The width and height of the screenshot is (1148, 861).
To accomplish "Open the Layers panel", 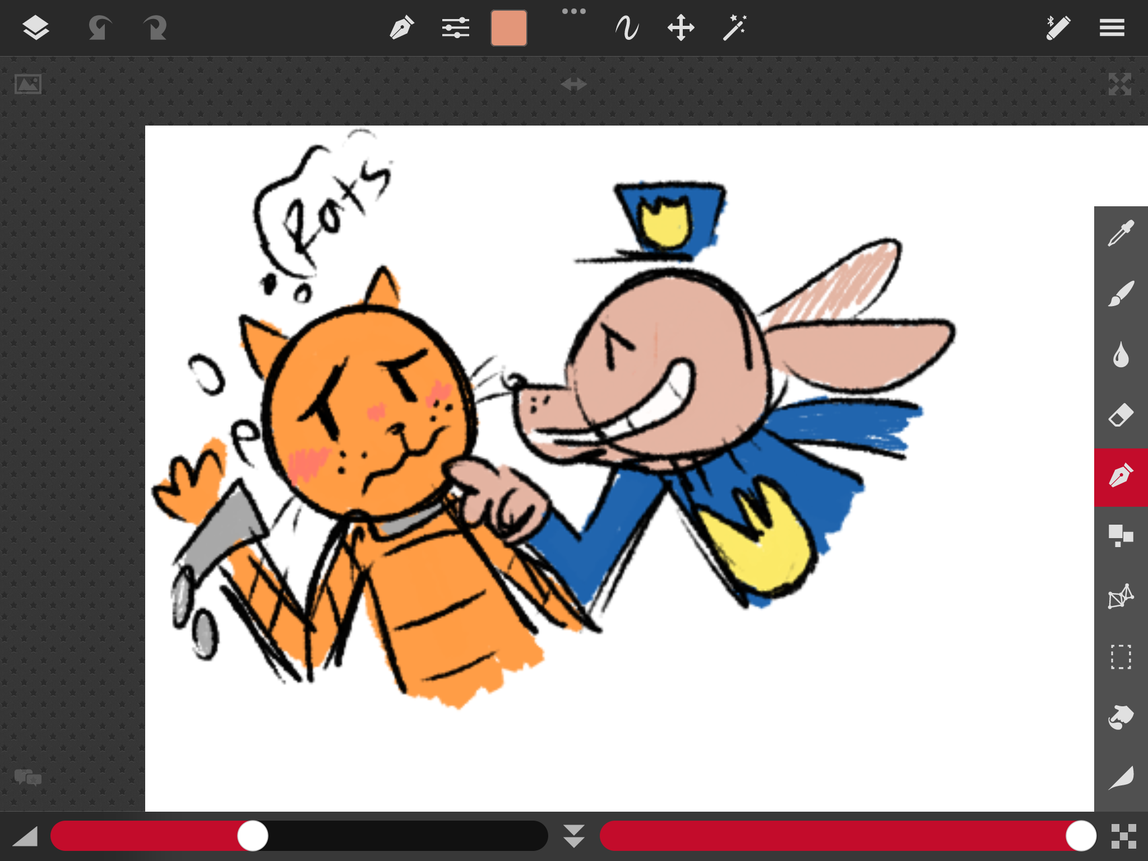I will 36,28.
